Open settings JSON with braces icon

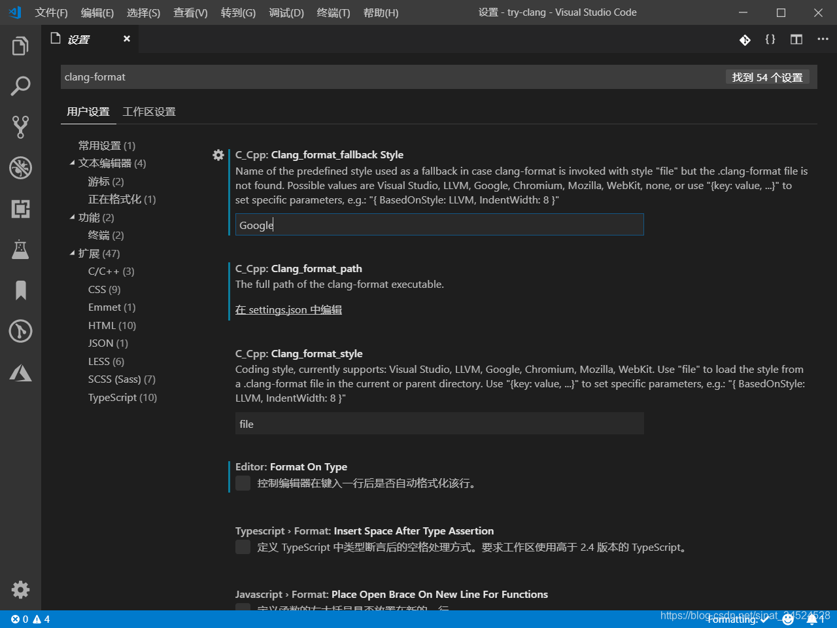click(x=770, y=39)
